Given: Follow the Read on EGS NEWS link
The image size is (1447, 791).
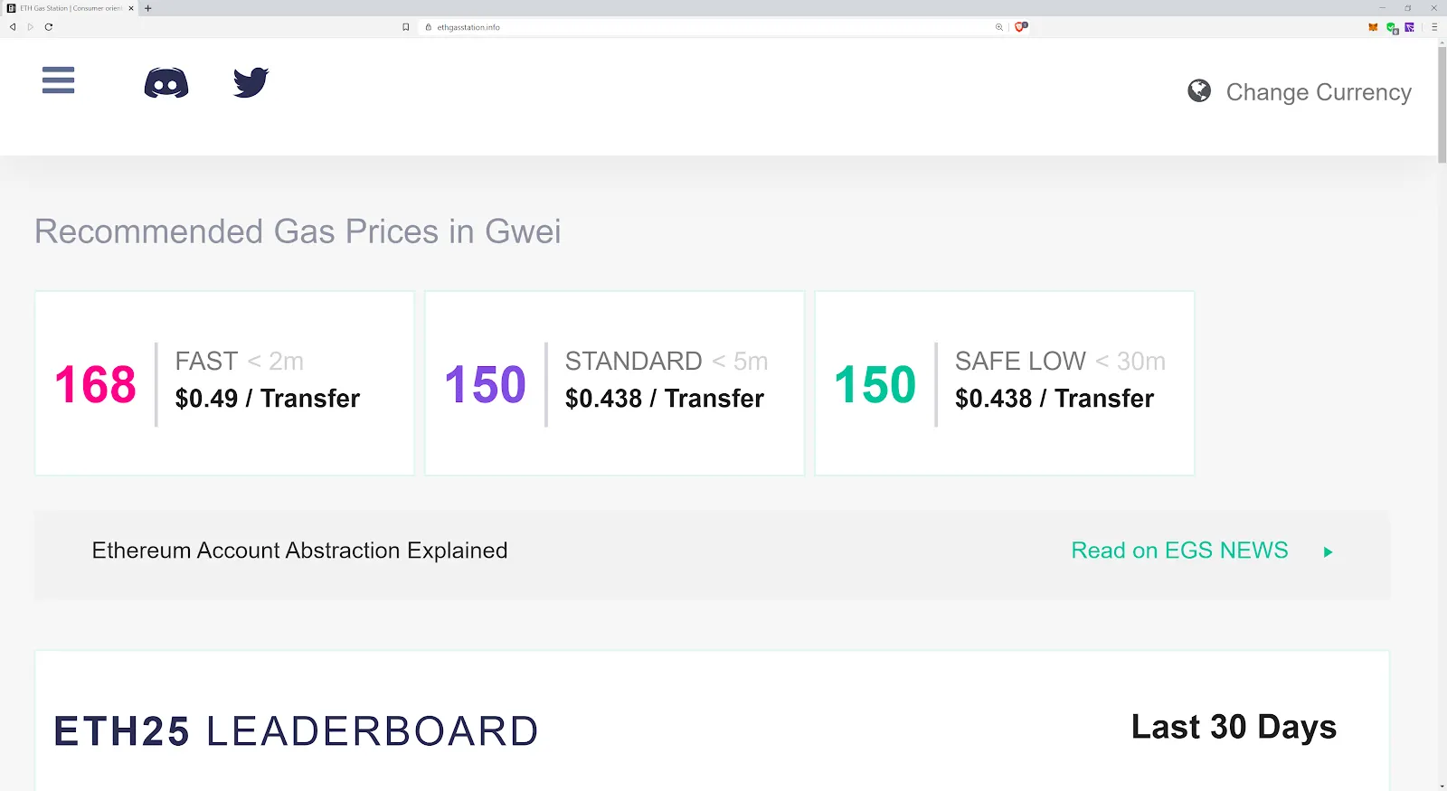Looking at the screenshot, I should tap(1179, 551).
